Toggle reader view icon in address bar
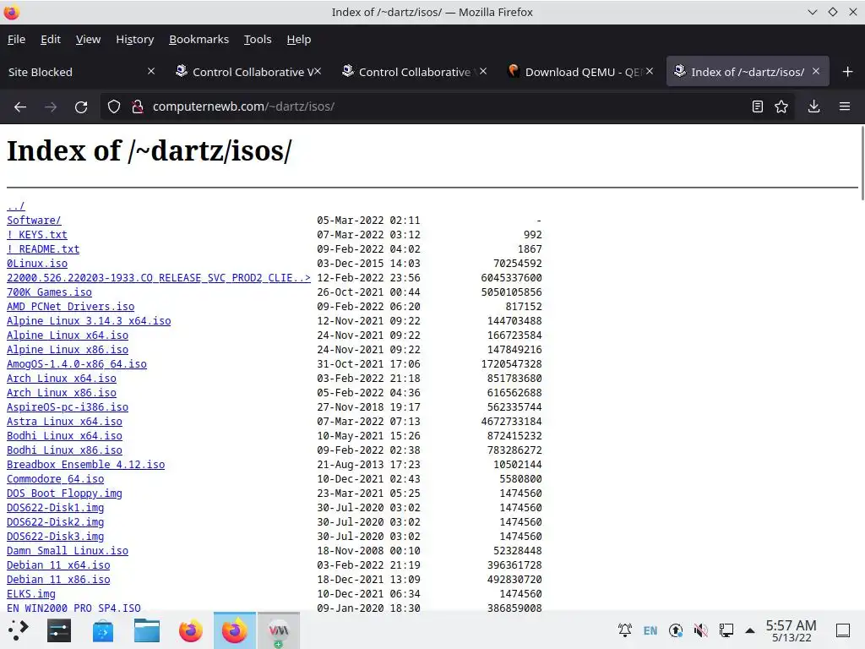Viewport: 865px width, 649px height. pyautogui.click(x=758, y=106)
